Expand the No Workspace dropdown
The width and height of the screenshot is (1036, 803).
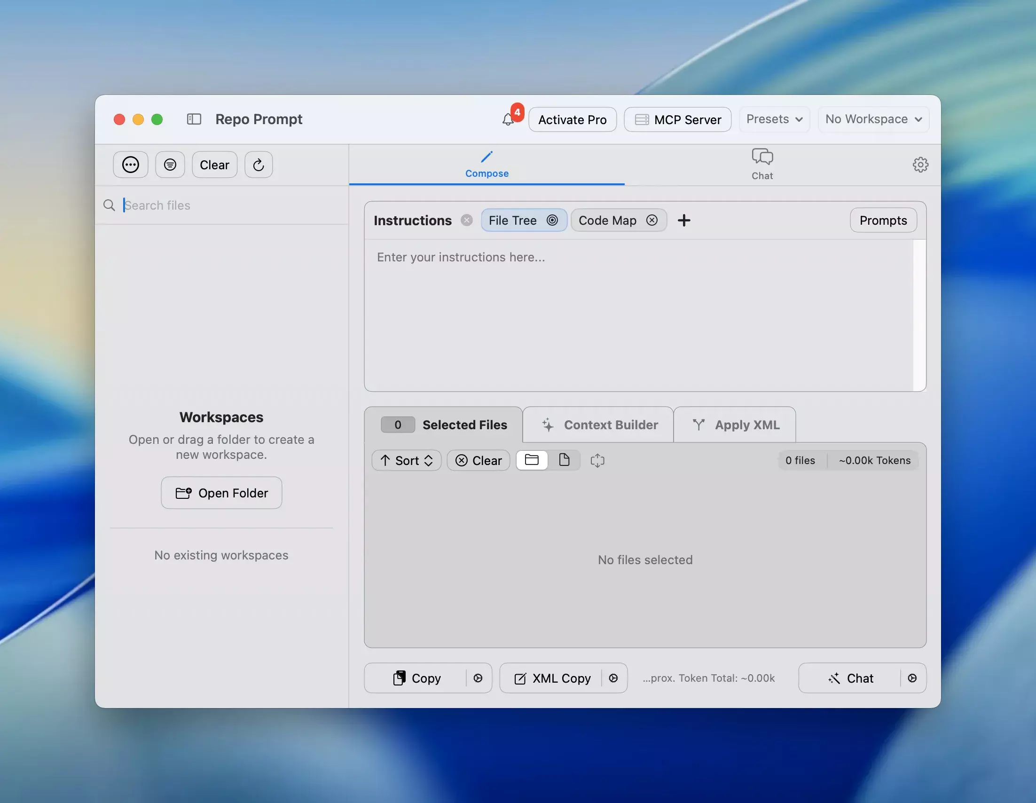point(873,119)
